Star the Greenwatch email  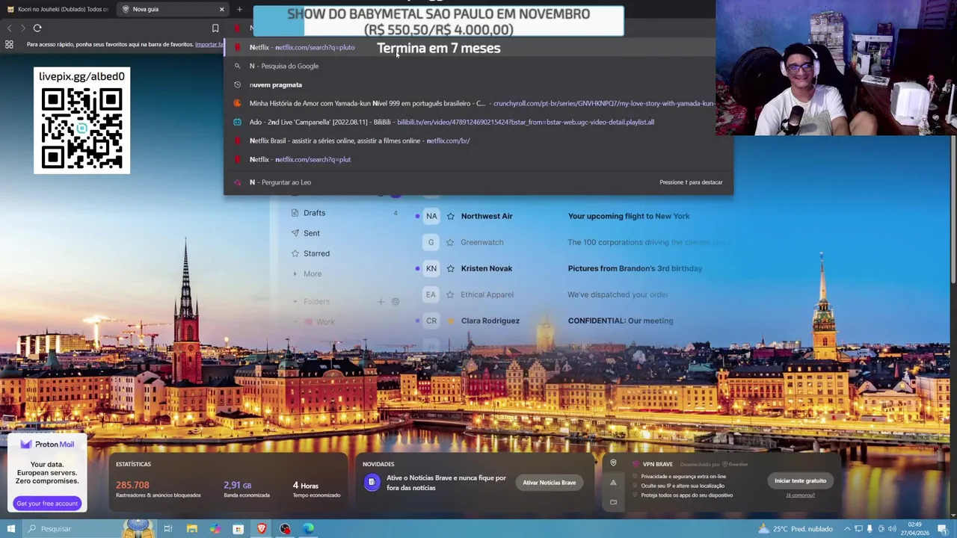click(451, 242)
